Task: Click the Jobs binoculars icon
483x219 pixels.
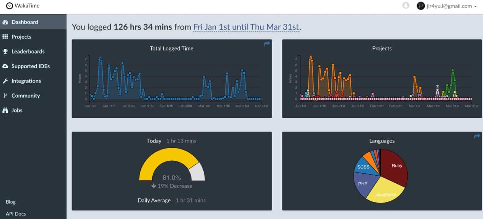Action: (5, 110)
